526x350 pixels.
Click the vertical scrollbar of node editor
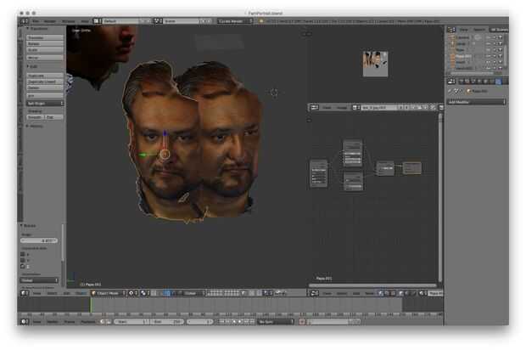tap(440, 198)
